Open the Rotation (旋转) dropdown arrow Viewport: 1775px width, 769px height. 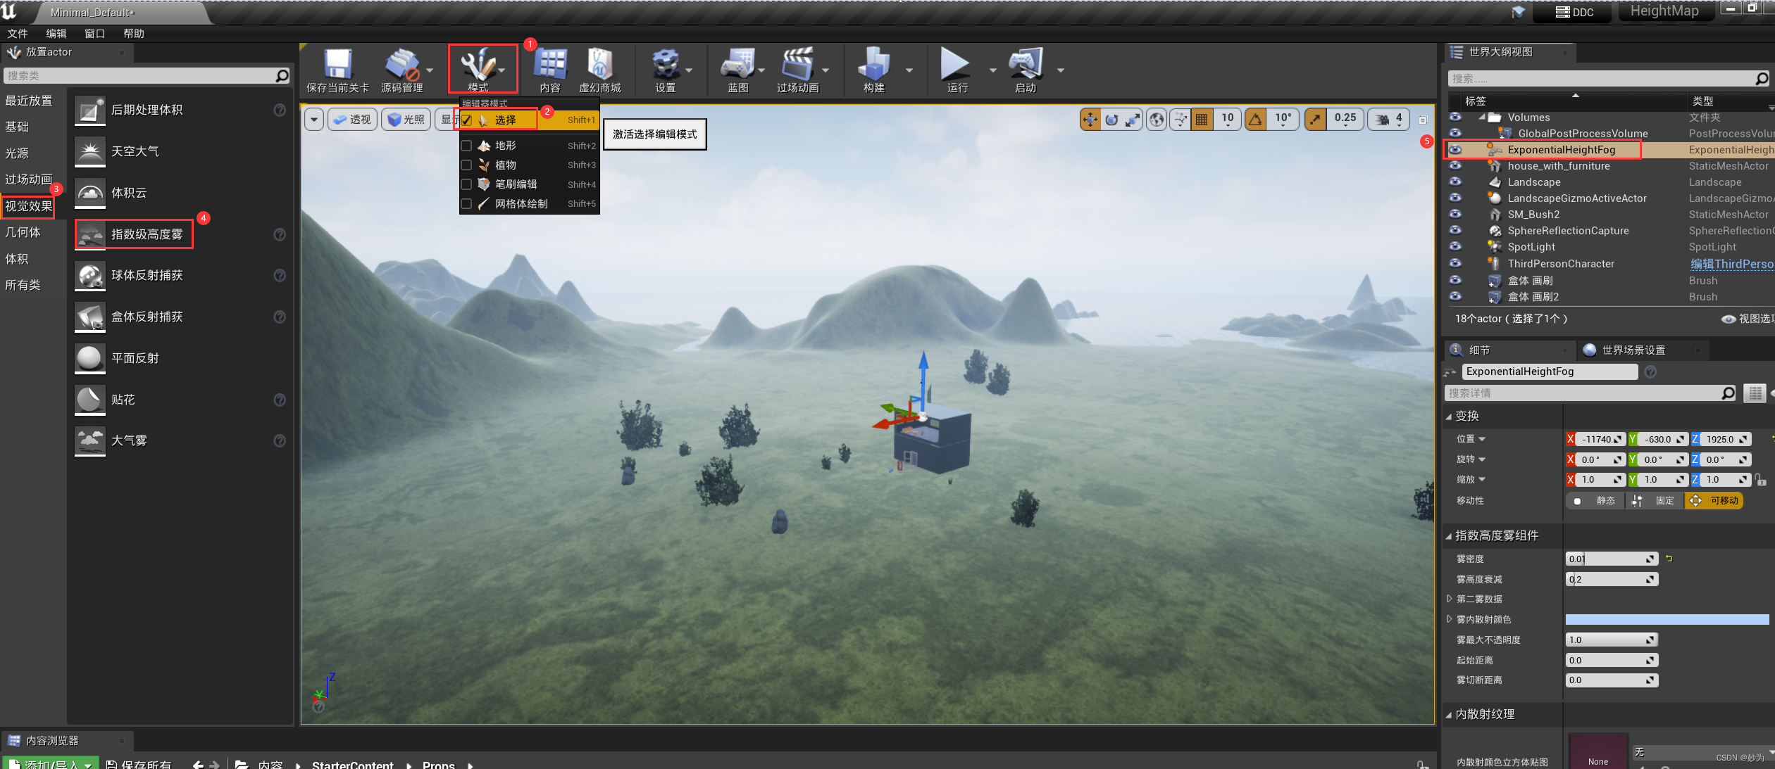(1482, 459)
